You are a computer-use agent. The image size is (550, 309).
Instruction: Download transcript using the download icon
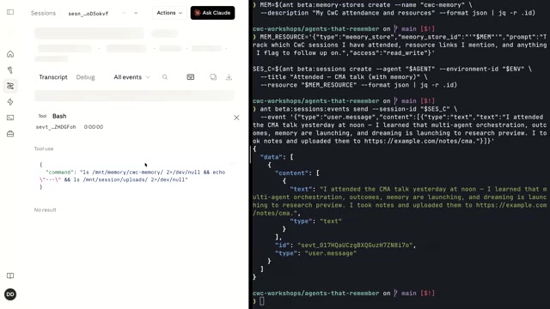pos(229,77)
